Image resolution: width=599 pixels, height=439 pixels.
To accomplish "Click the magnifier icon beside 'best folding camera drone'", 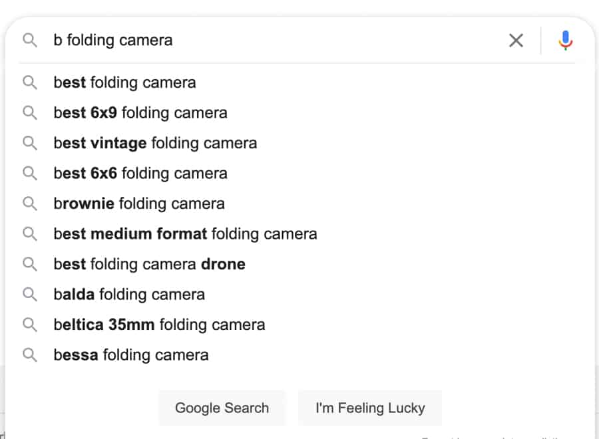I will point(30,264).
